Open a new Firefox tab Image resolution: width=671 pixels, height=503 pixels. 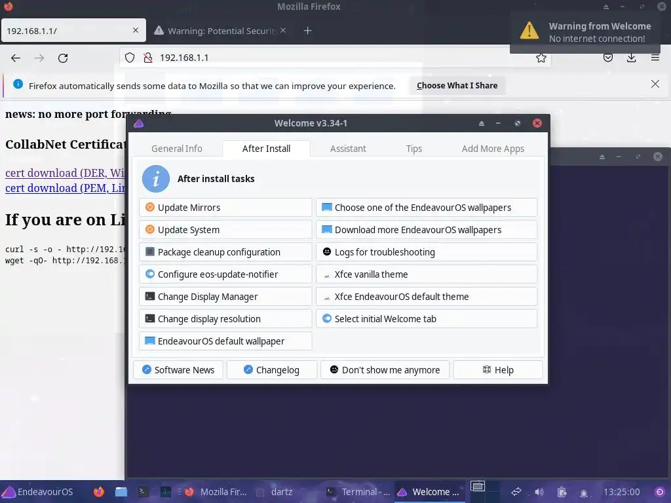(308, 30)
